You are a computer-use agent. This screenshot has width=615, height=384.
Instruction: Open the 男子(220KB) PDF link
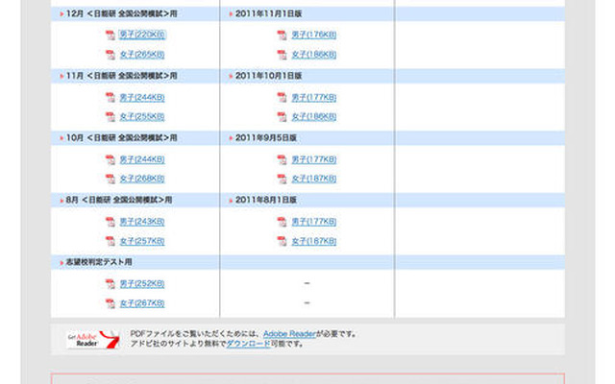point(142,35)
